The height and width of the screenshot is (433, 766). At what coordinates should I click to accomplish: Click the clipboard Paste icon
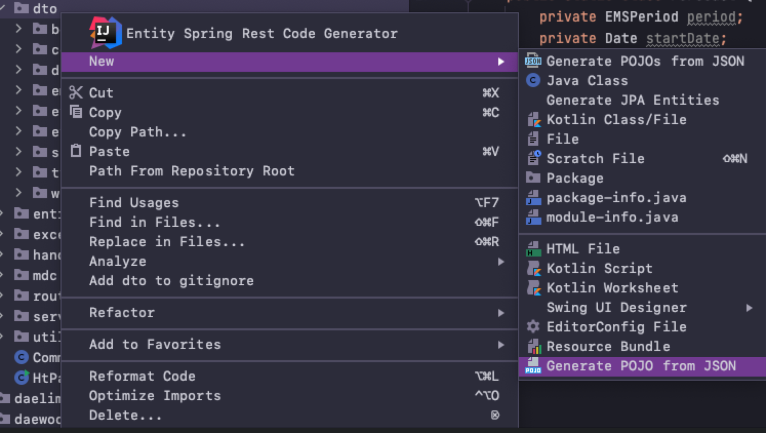pos(76,151)
